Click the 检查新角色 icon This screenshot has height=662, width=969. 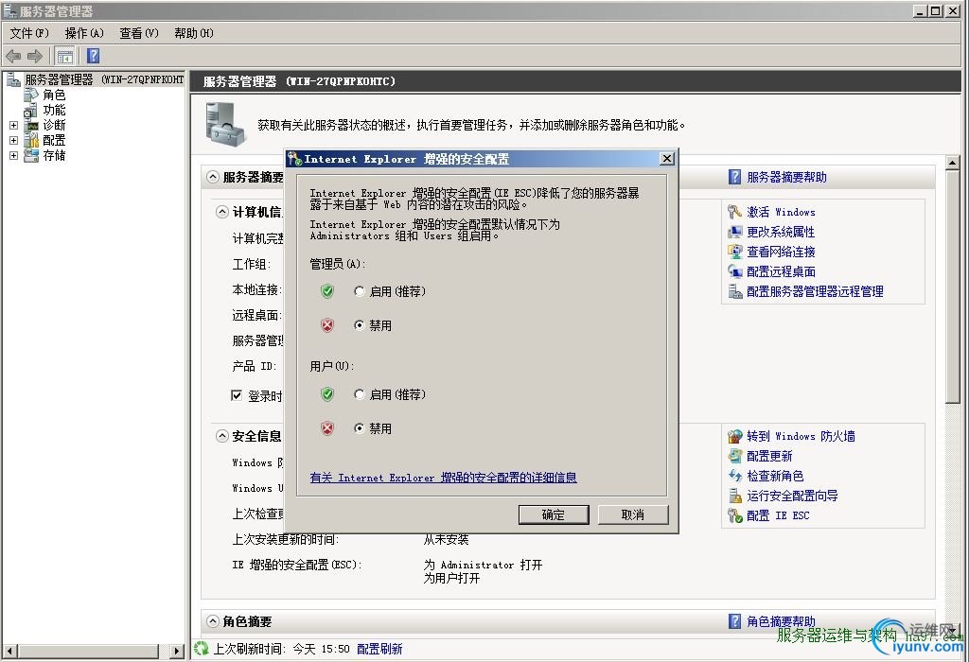pyautogui.click(x=734, y=476)
